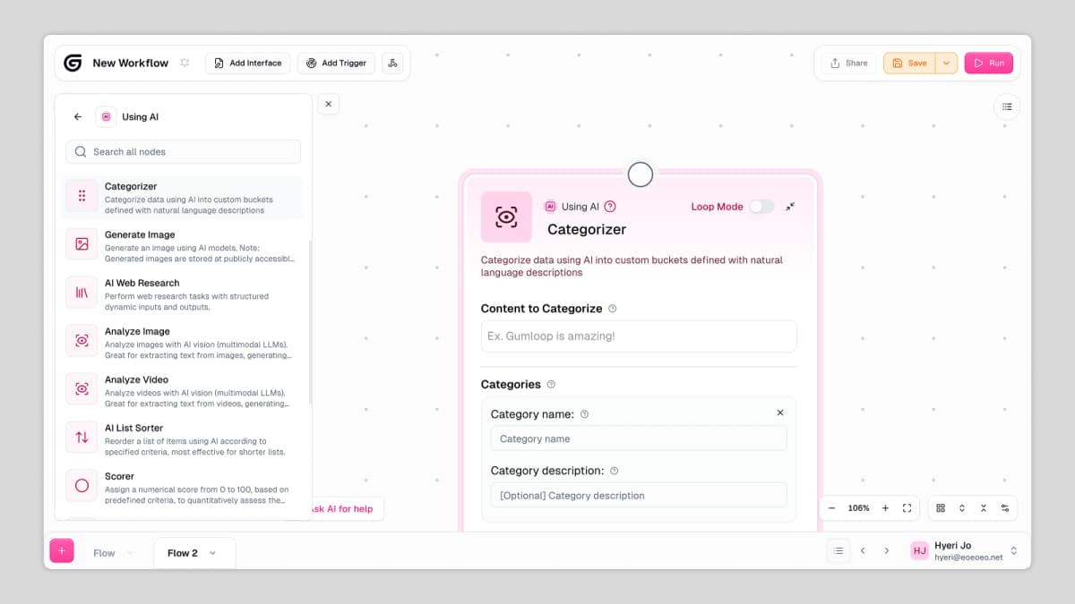Go back with the arrow beside Using AI
Viewport: 1075px width, 604px height.
78,117
